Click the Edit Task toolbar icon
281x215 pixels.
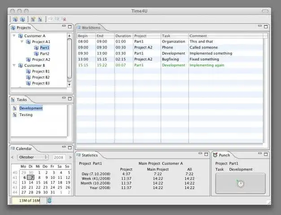[x=40, y=19]
